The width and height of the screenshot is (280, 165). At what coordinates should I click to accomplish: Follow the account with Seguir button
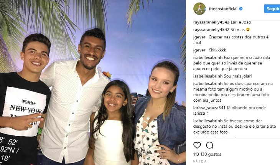(272, 9)
